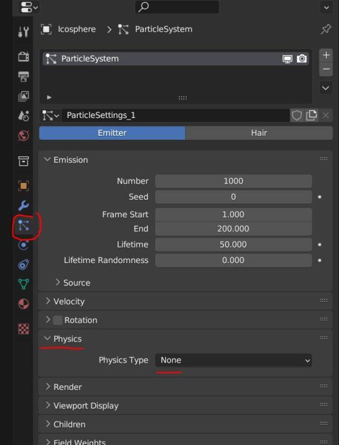339x445 pixels.
Task: Browse particle settings datablock dropdown
Action: (50, 115)
